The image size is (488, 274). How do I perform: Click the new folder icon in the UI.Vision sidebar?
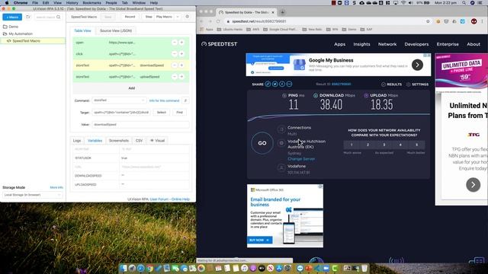28,17
